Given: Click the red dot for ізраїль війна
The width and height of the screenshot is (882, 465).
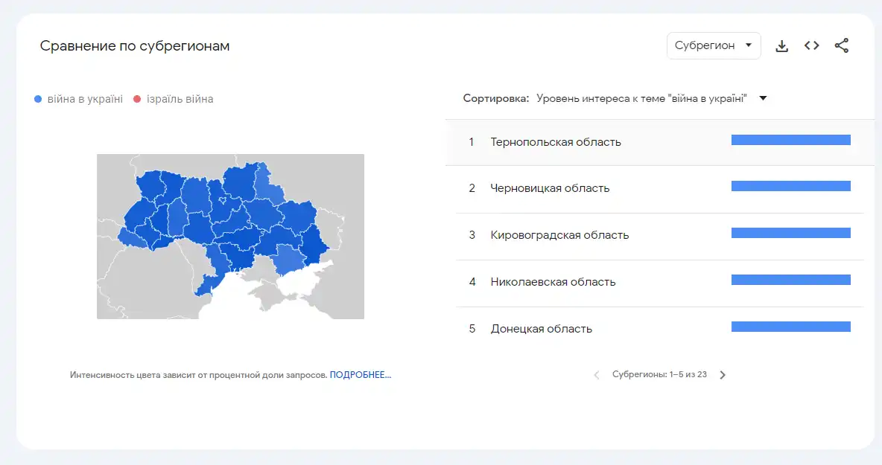Looking at the screenshot, I should pos(136,99).
